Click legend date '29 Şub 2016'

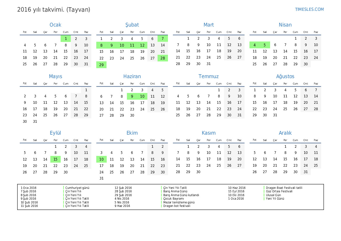pos(123,195)
